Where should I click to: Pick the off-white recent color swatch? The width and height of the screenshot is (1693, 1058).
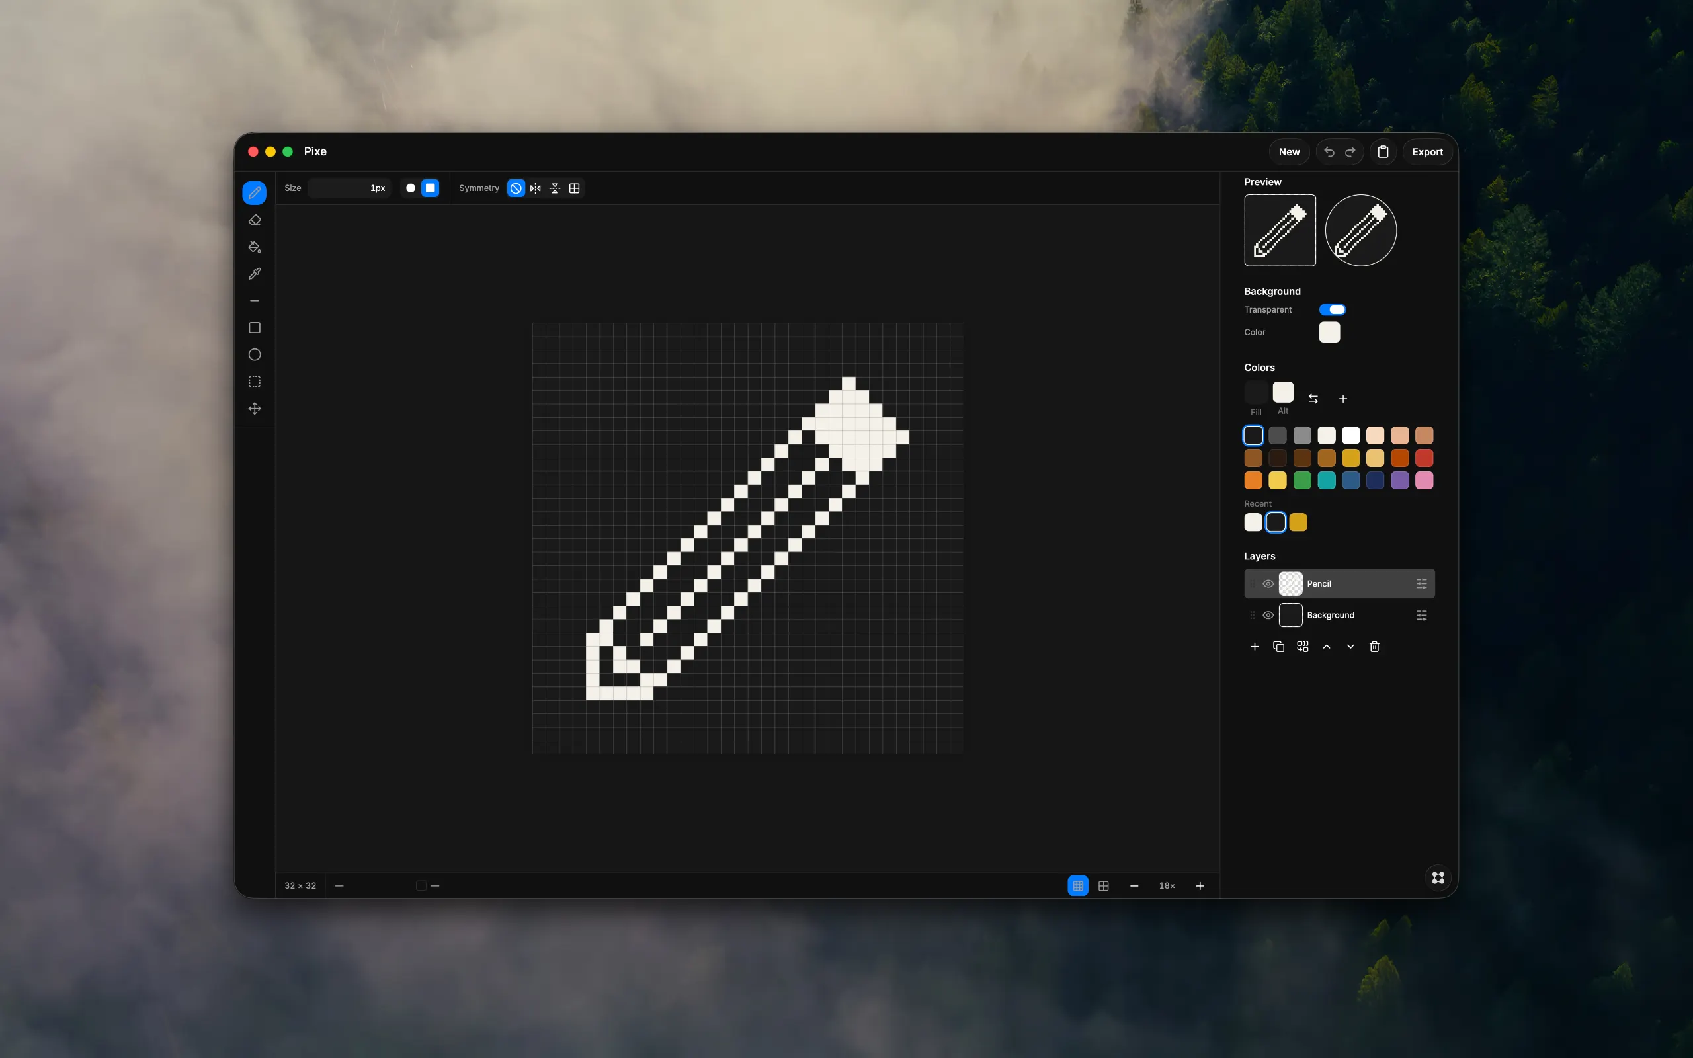[1253, 522]
